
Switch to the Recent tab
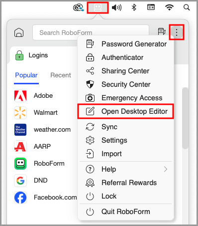tap(61, 75)
